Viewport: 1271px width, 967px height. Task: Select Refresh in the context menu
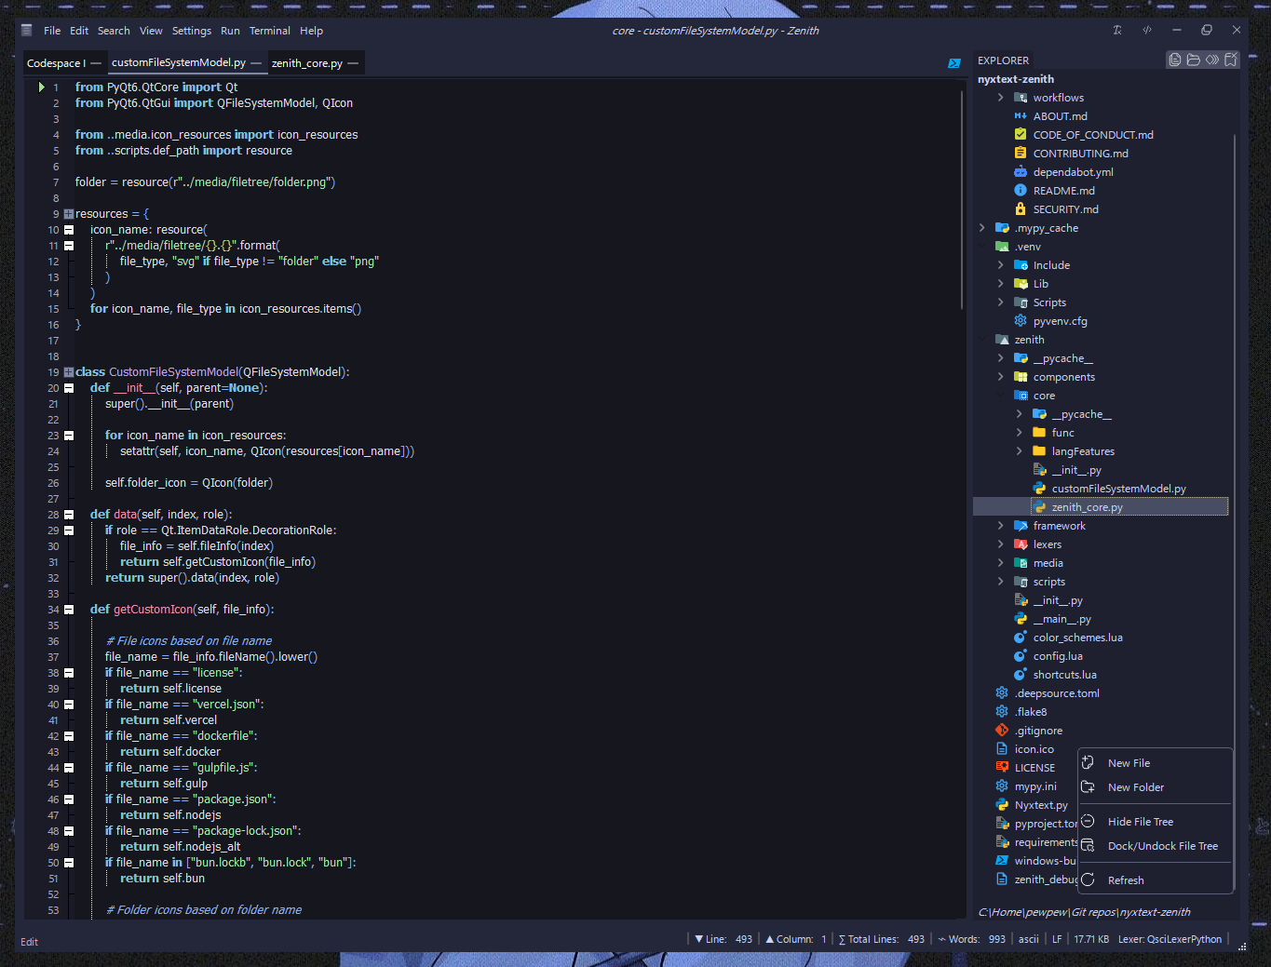click(x=1126, y=880)
